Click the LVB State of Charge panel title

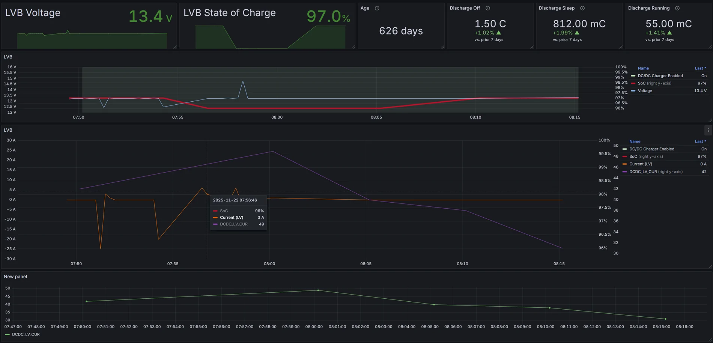229,13
